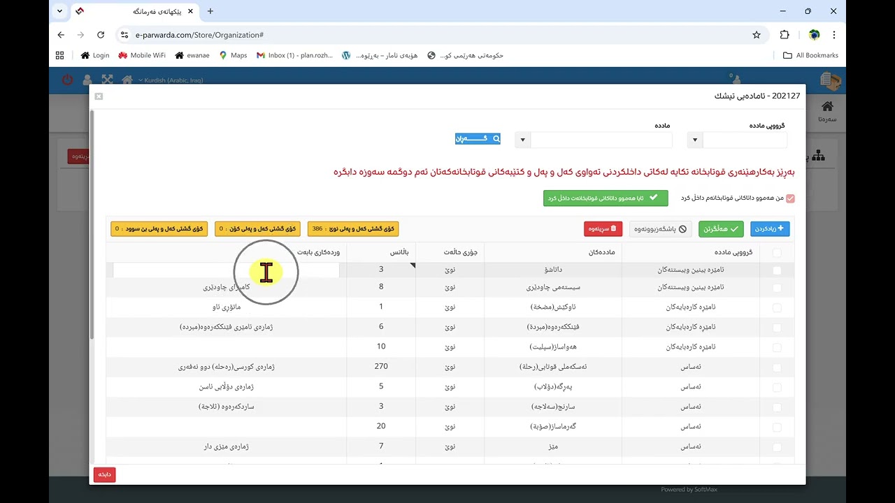Open the WordPress bookmark beside Inbox
This screenshot has width=895, height=503.
click(380, 55)
